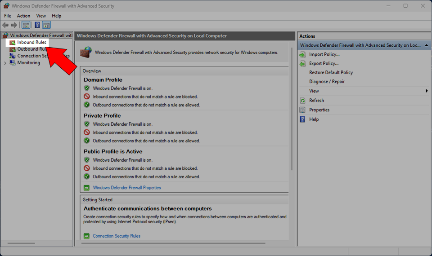Open Windows Defender Firewall Properties link

[127, 188]
